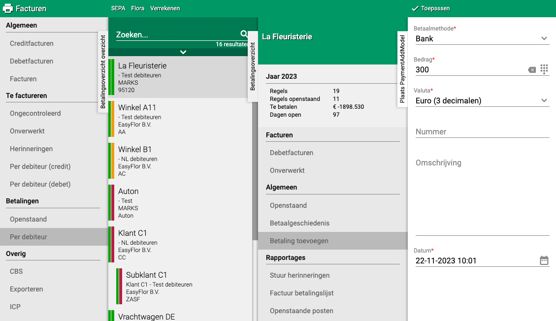Open the SEPA menu
This screenshot has width=556, height=321.
(x=118, y=8)
